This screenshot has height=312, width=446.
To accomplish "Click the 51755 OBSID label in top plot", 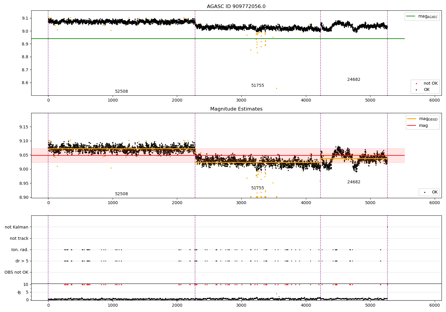I will (x=258, y=86).
